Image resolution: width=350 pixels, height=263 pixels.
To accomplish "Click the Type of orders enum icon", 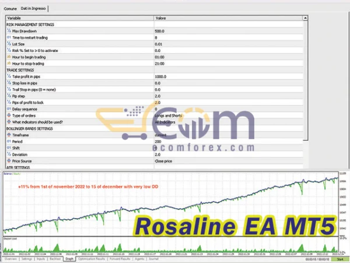I will pos(9,115).
